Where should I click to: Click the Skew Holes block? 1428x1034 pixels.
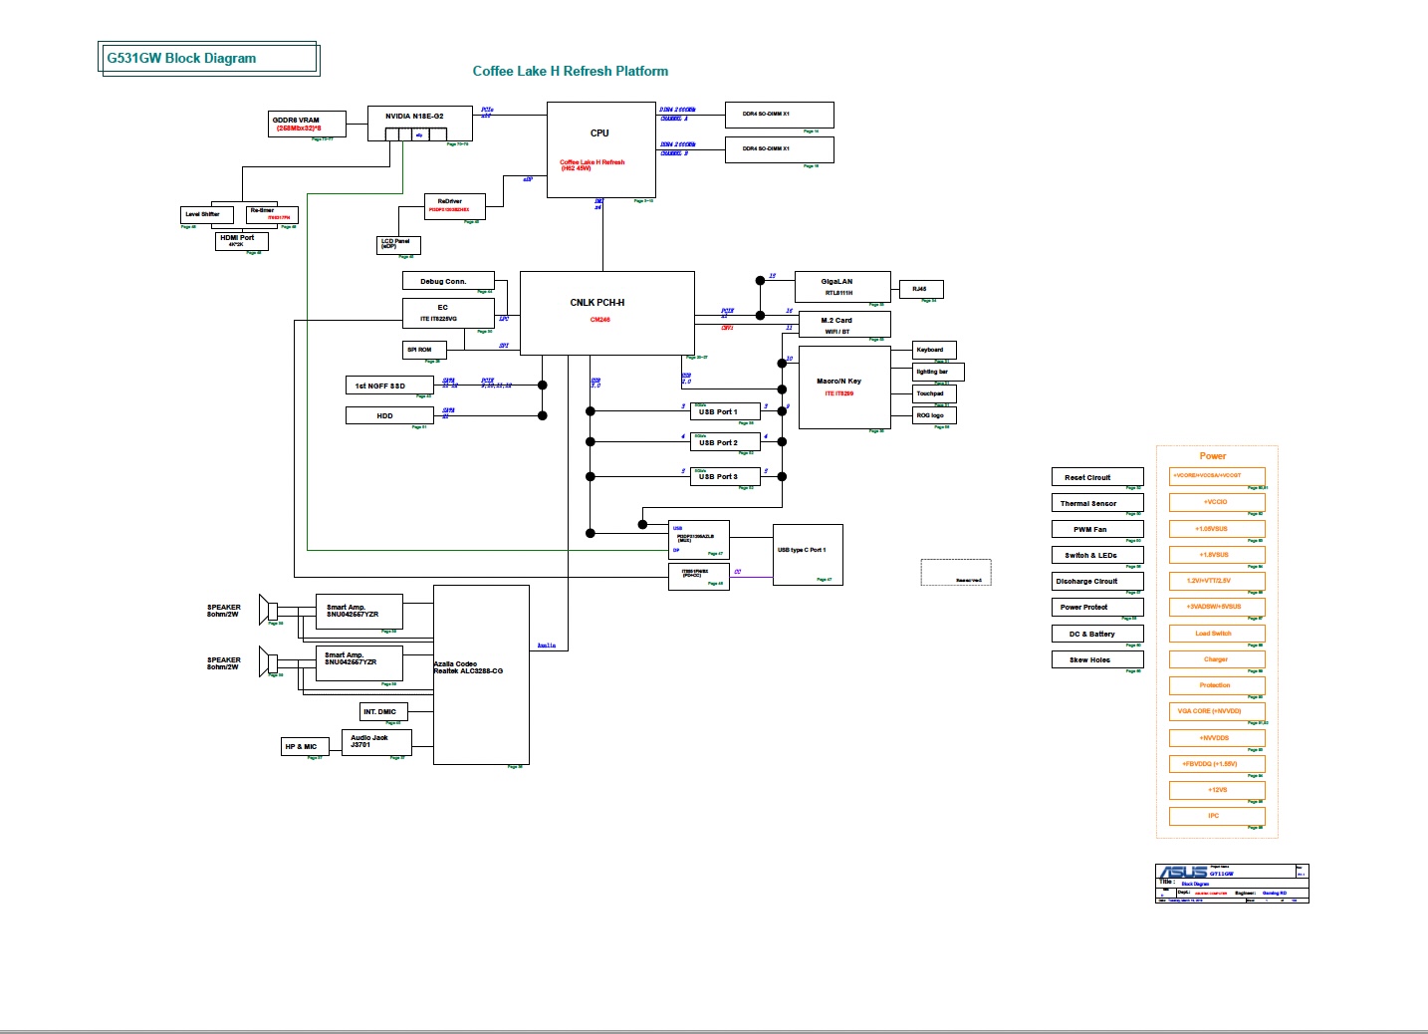coord(1097,659)
